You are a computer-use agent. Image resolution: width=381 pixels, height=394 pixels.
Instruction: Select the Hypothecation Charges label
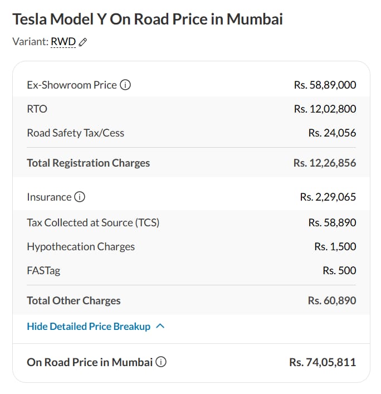click(x=81, y=247)
